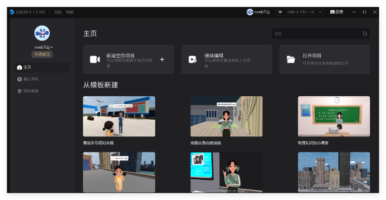Click the 开通会员 membership button
The height and width of the screenshot is (200, 386).
point(42,54)
